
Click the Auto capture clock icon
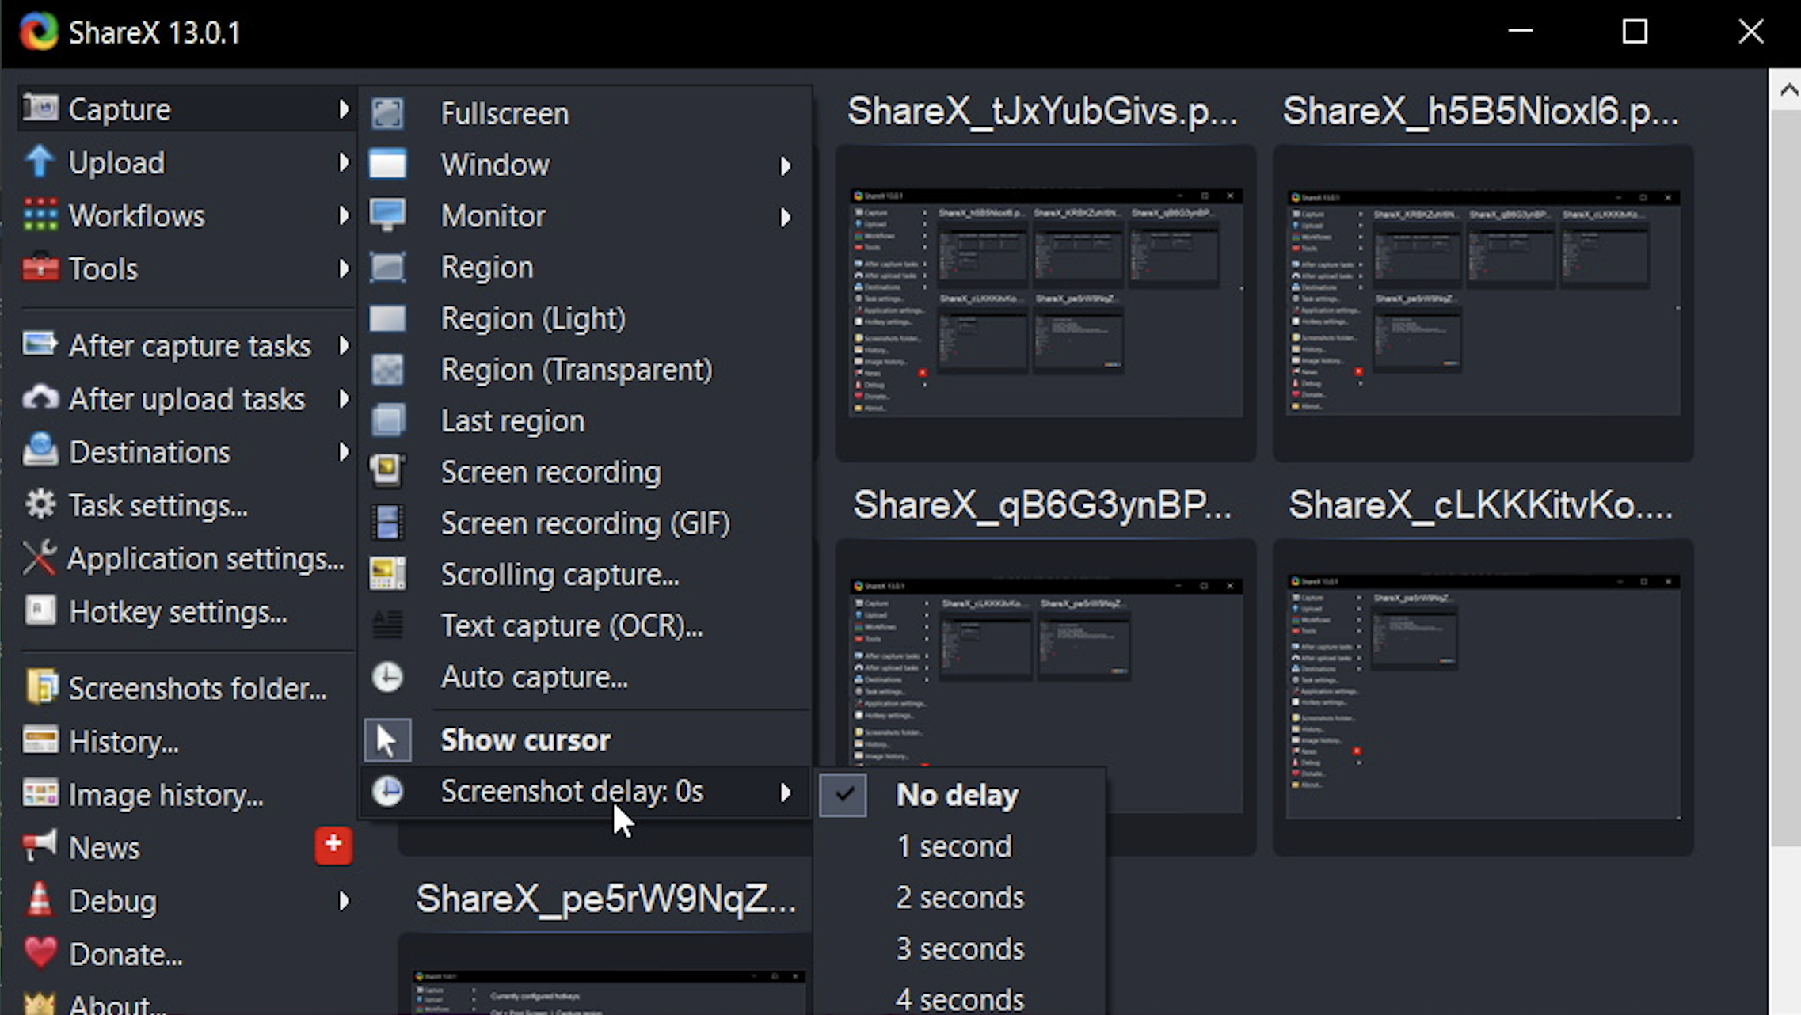[x=387, y=677]
